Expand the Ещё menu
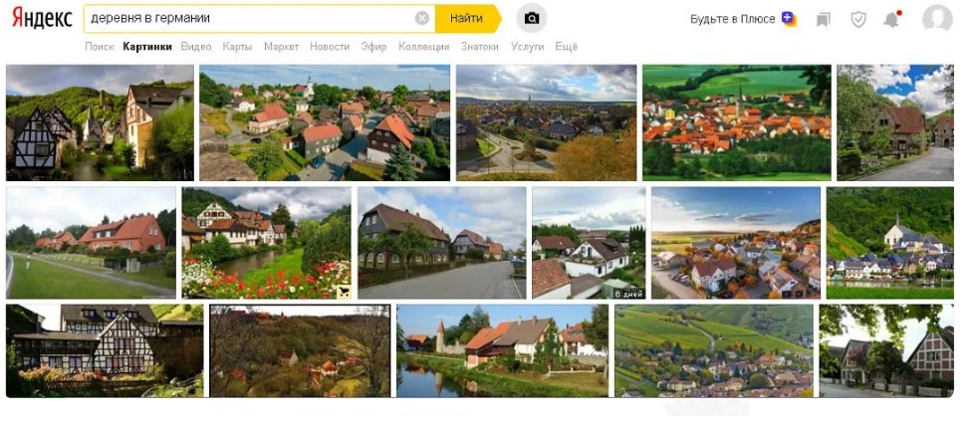The image size is (980, 422). [566, 47]
